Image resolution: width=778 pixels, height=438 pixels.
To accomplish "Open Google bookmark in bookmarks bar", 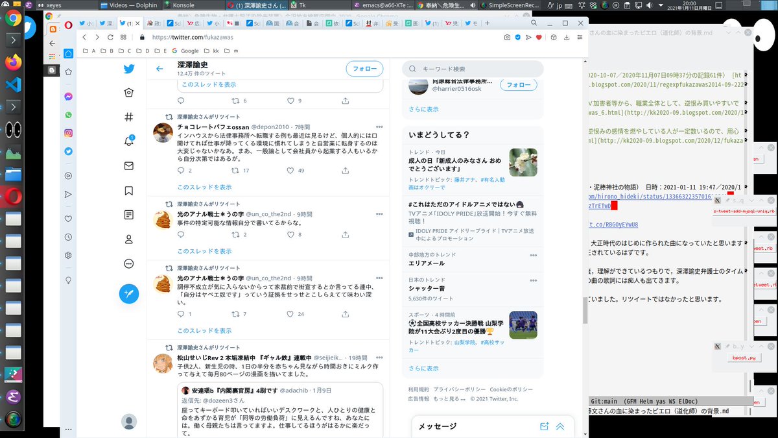I will pyautogui.click(x=185, y=51).
